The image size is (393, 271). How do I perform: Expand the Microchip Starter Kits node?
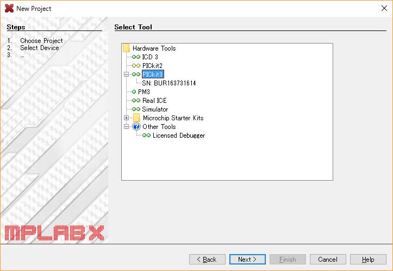(126, 118)
